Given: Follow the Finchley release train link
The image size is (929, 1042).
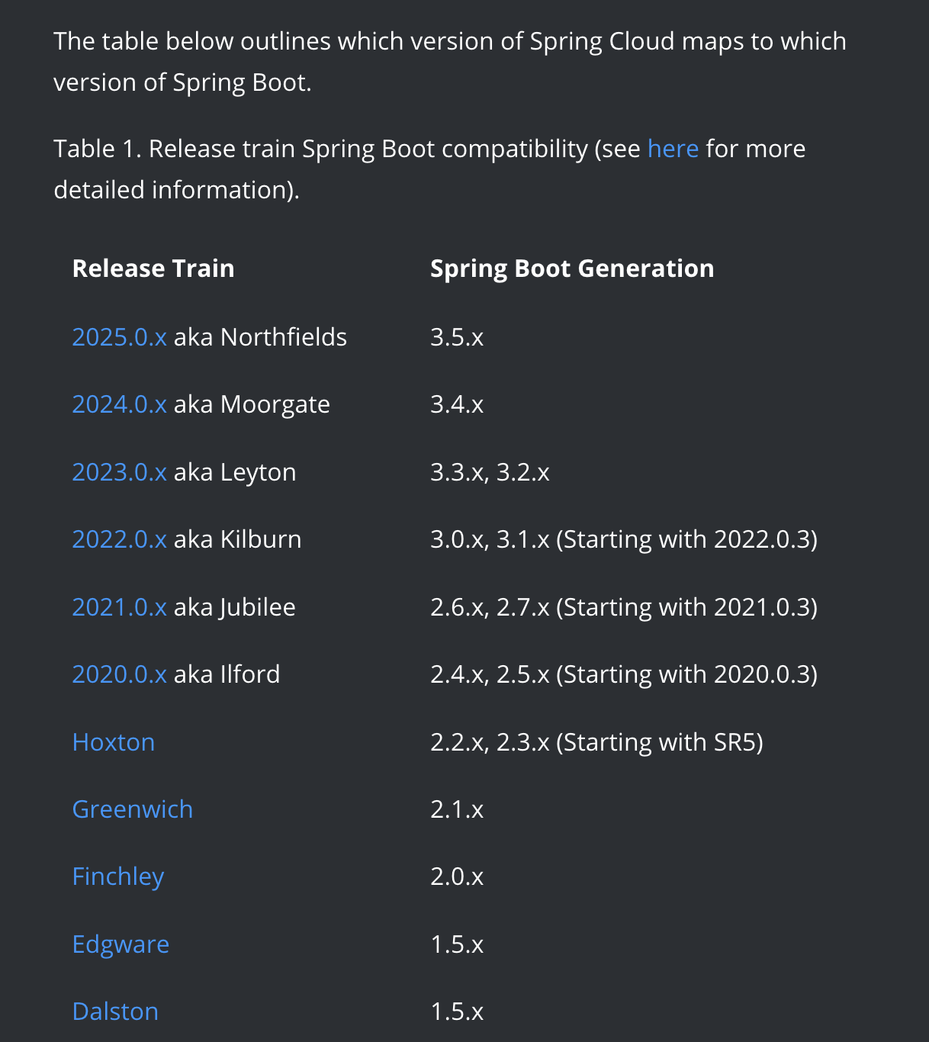Looking at the screenshot, I should (118, 876).
